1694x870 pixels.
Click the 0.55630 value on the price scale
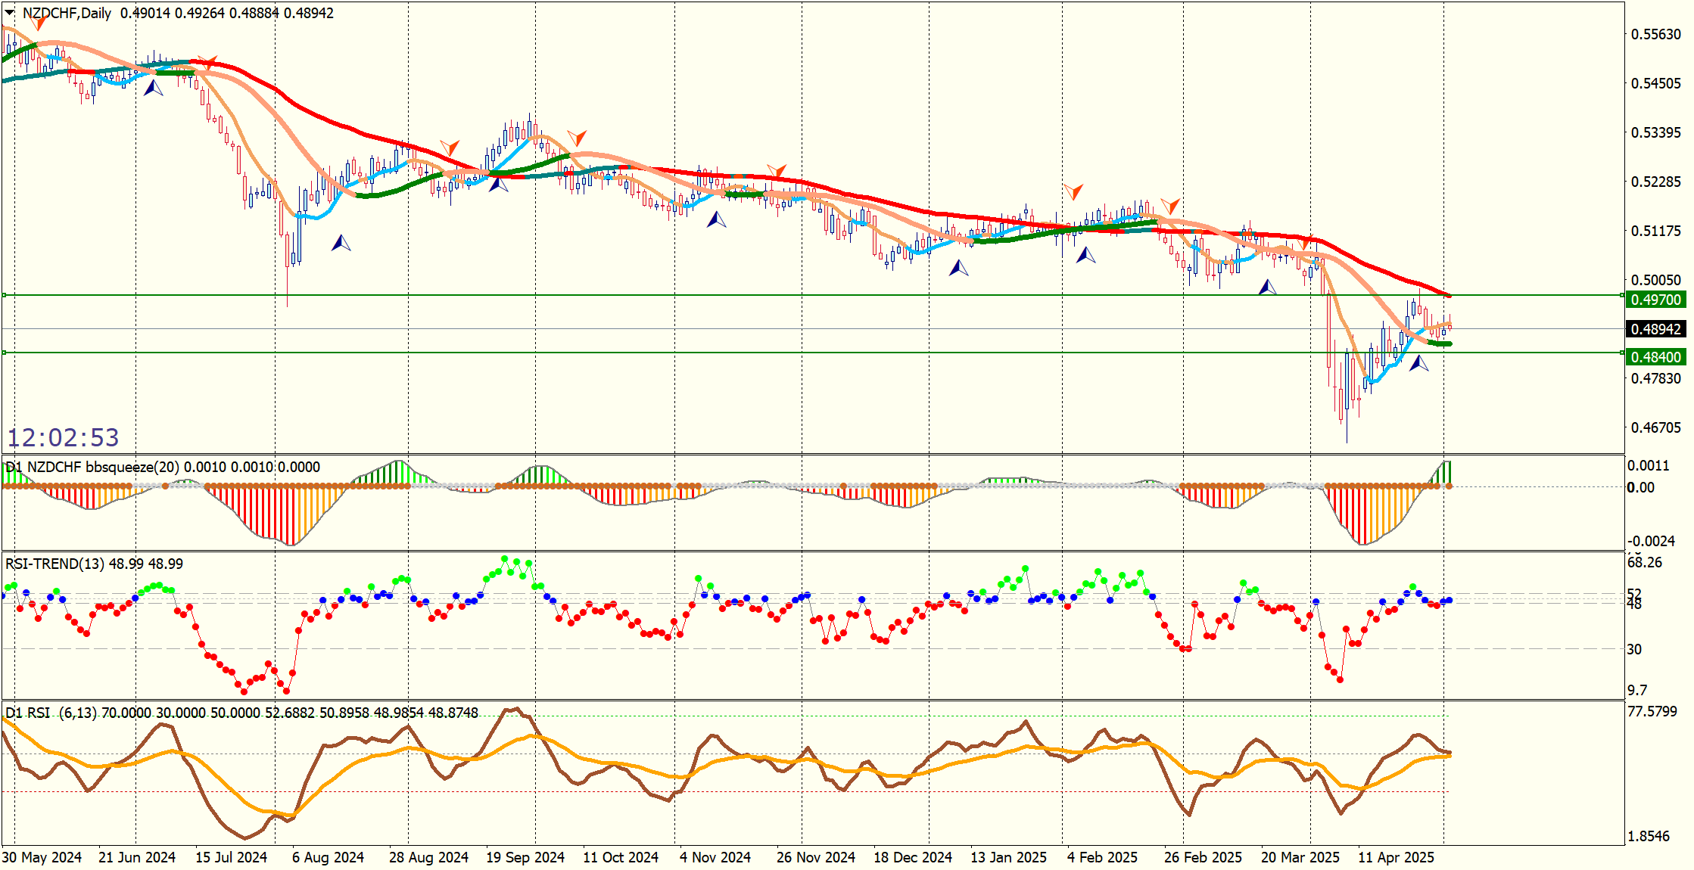point(1655,34)
